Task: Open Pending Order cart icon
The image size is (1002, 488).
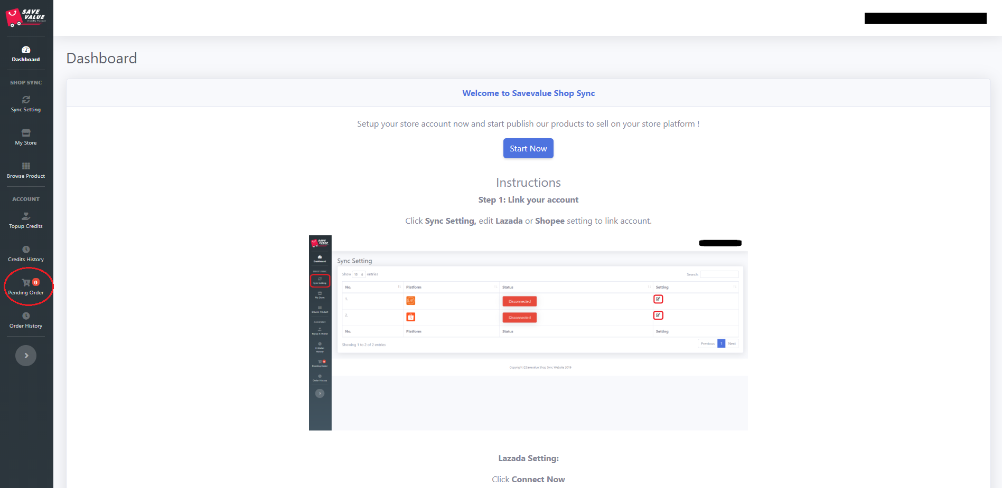Action: pyautogui.click(x=25, y=283)
